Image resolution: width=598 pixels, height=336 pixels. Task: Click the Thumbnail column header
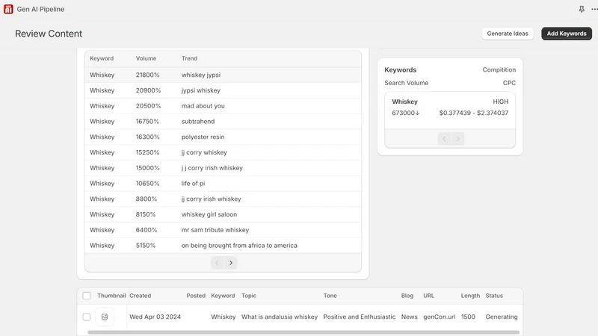pos(111,296)
